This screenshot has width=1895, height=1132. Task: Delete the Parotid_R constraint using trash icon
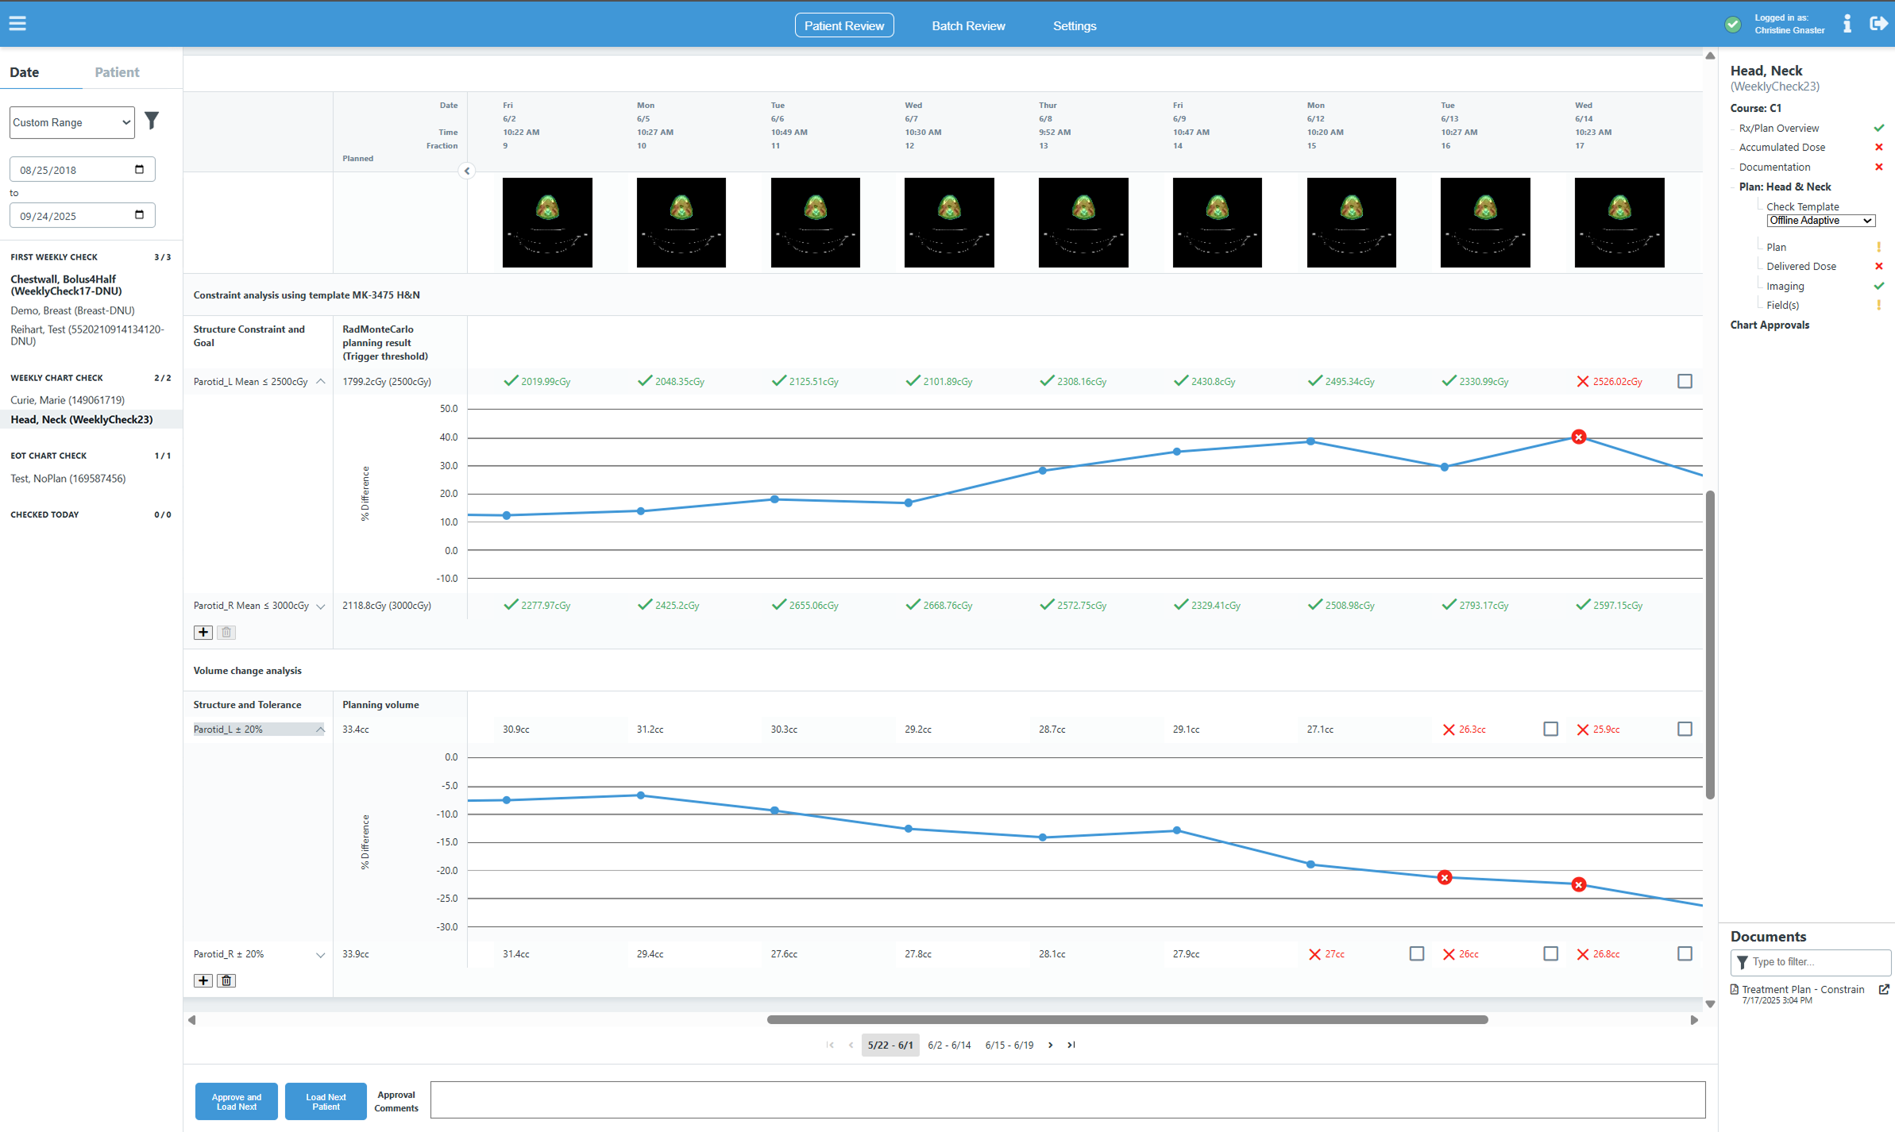(x=226, y=632)
